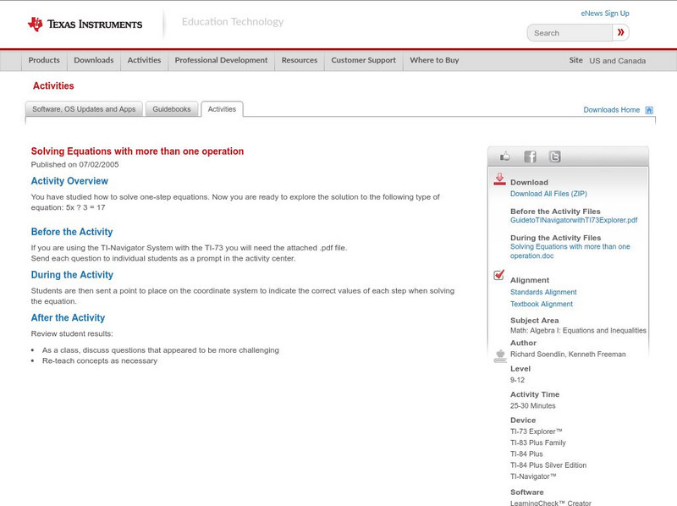Click the Texas Instruments logo

pyautogui.click(x=85, y=25)
